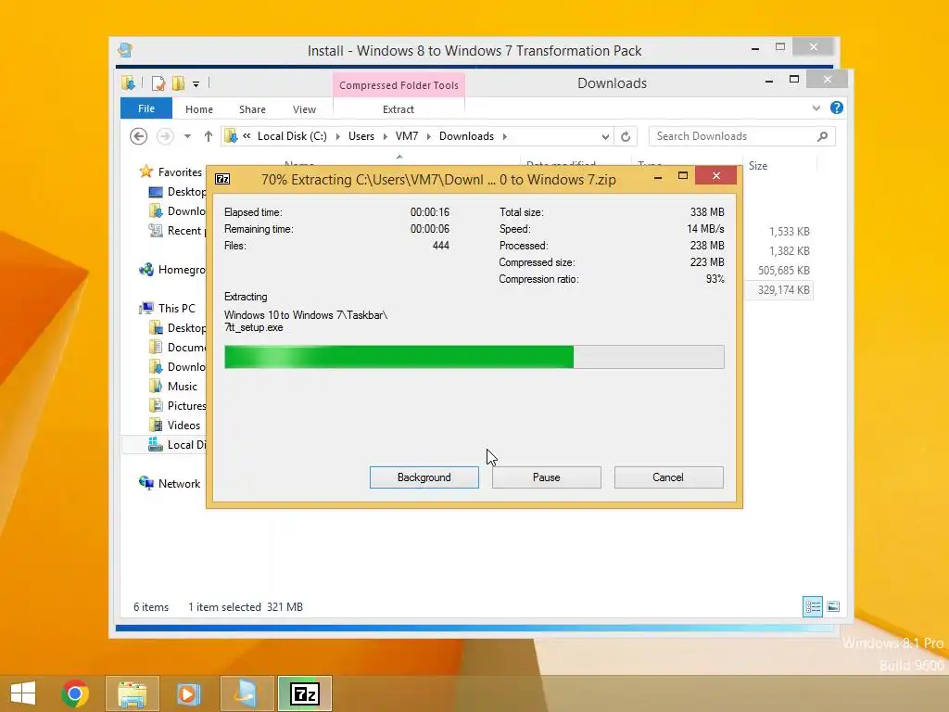This screenshot has height=712, width=949.
Task: Click Users in address path
Action: pos(361,136)
